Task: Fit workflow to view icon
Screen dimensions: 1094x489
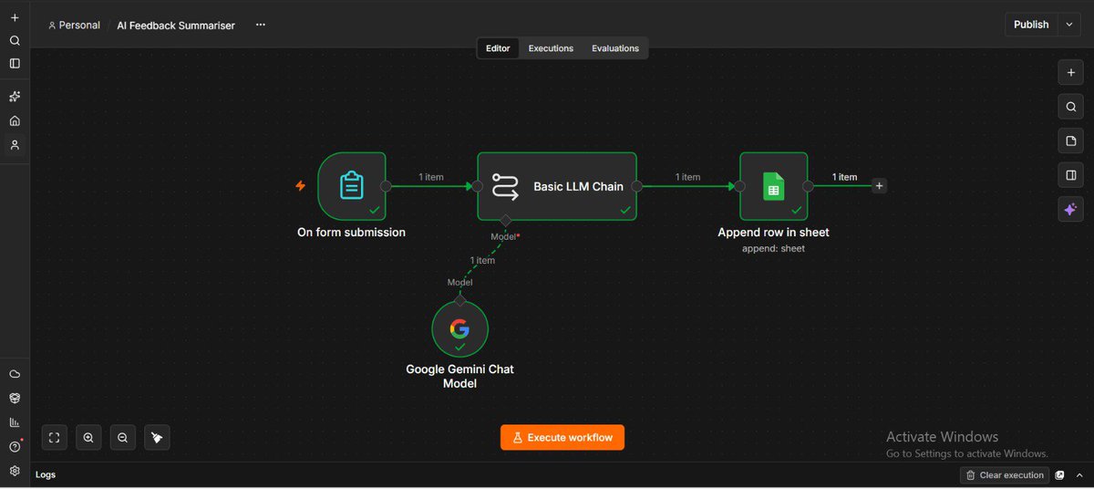Action: click(55, 438)
